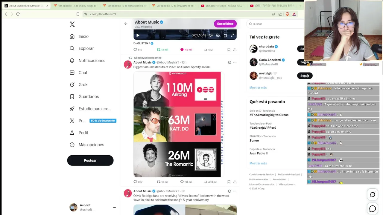Open a new browser tab

pos(300,6)
